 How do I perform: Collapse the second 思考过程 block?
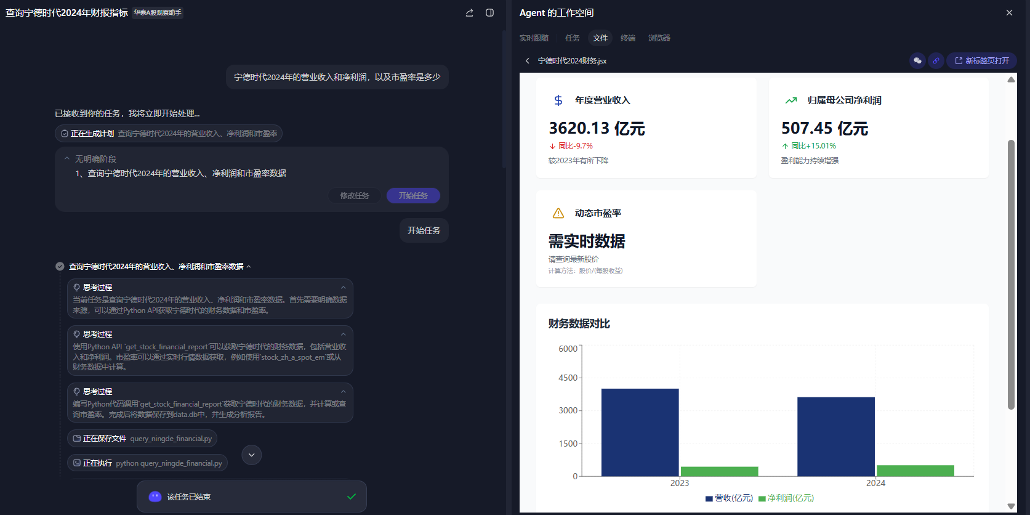tap(344, 335)
